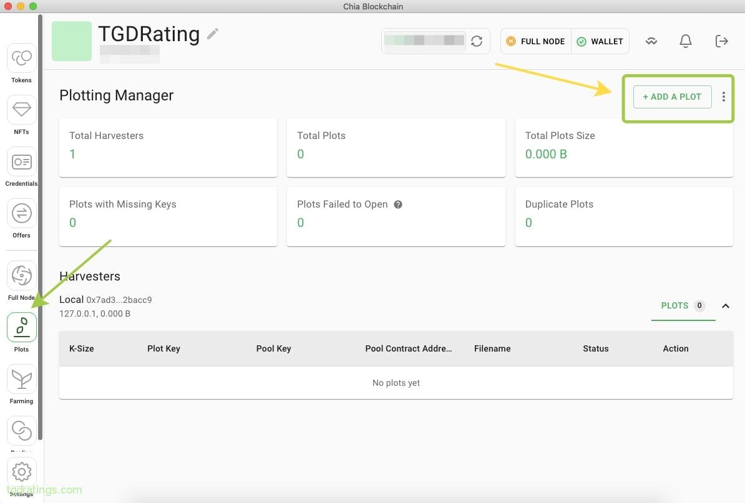Click the Duplicate Plots card
This screenshot has width=745, height=503.
tap(624, 216)
